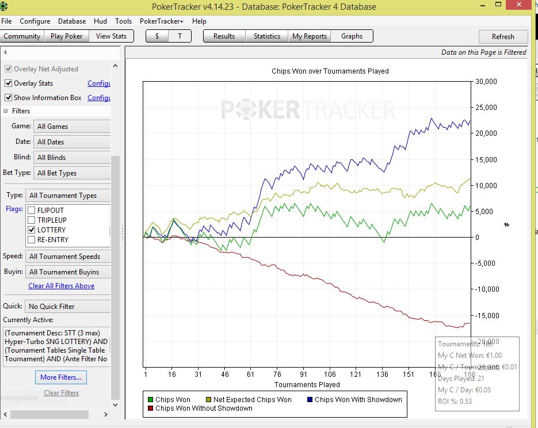Open the My Reports view
Screen dimensions: 538x428
(310, 36)
